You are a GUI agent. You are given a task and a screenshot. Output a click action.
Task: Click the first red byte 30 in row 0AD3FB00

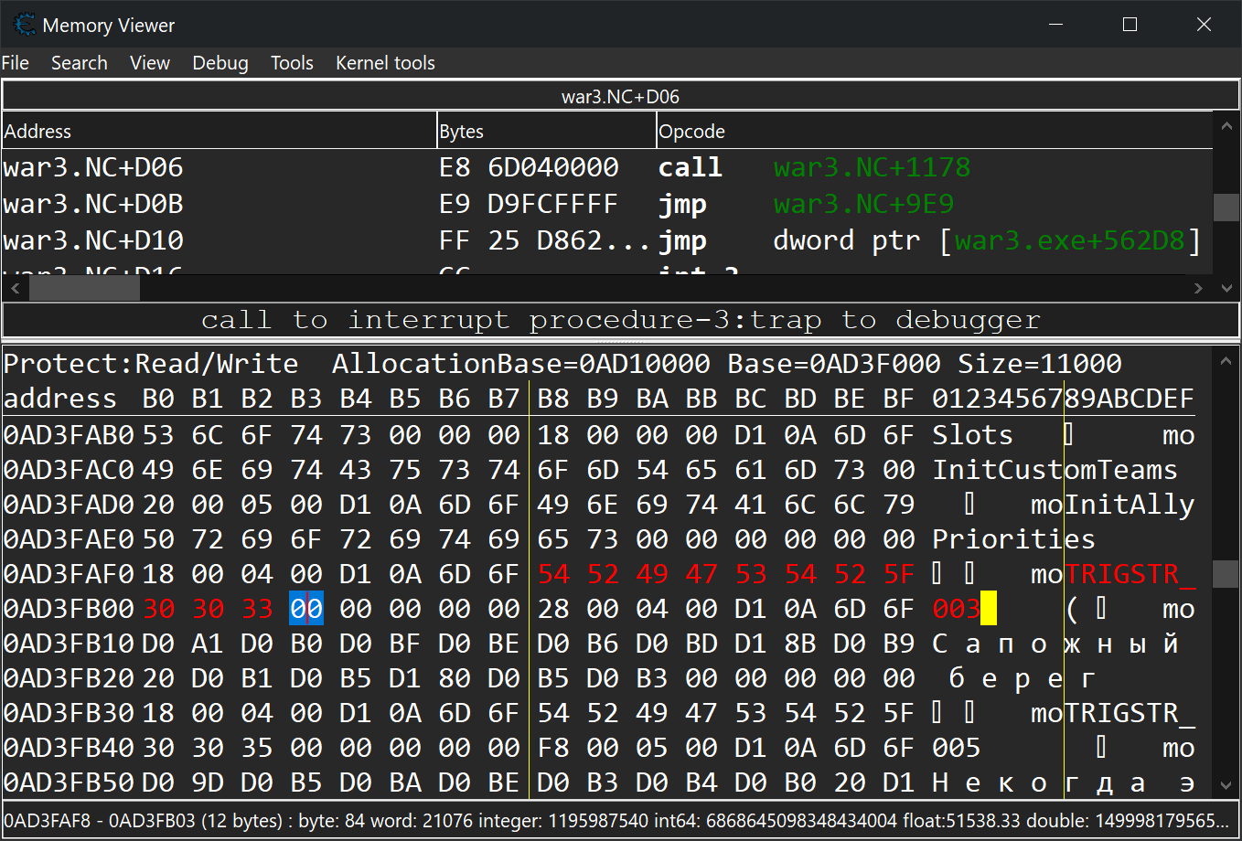coord(158,609)
